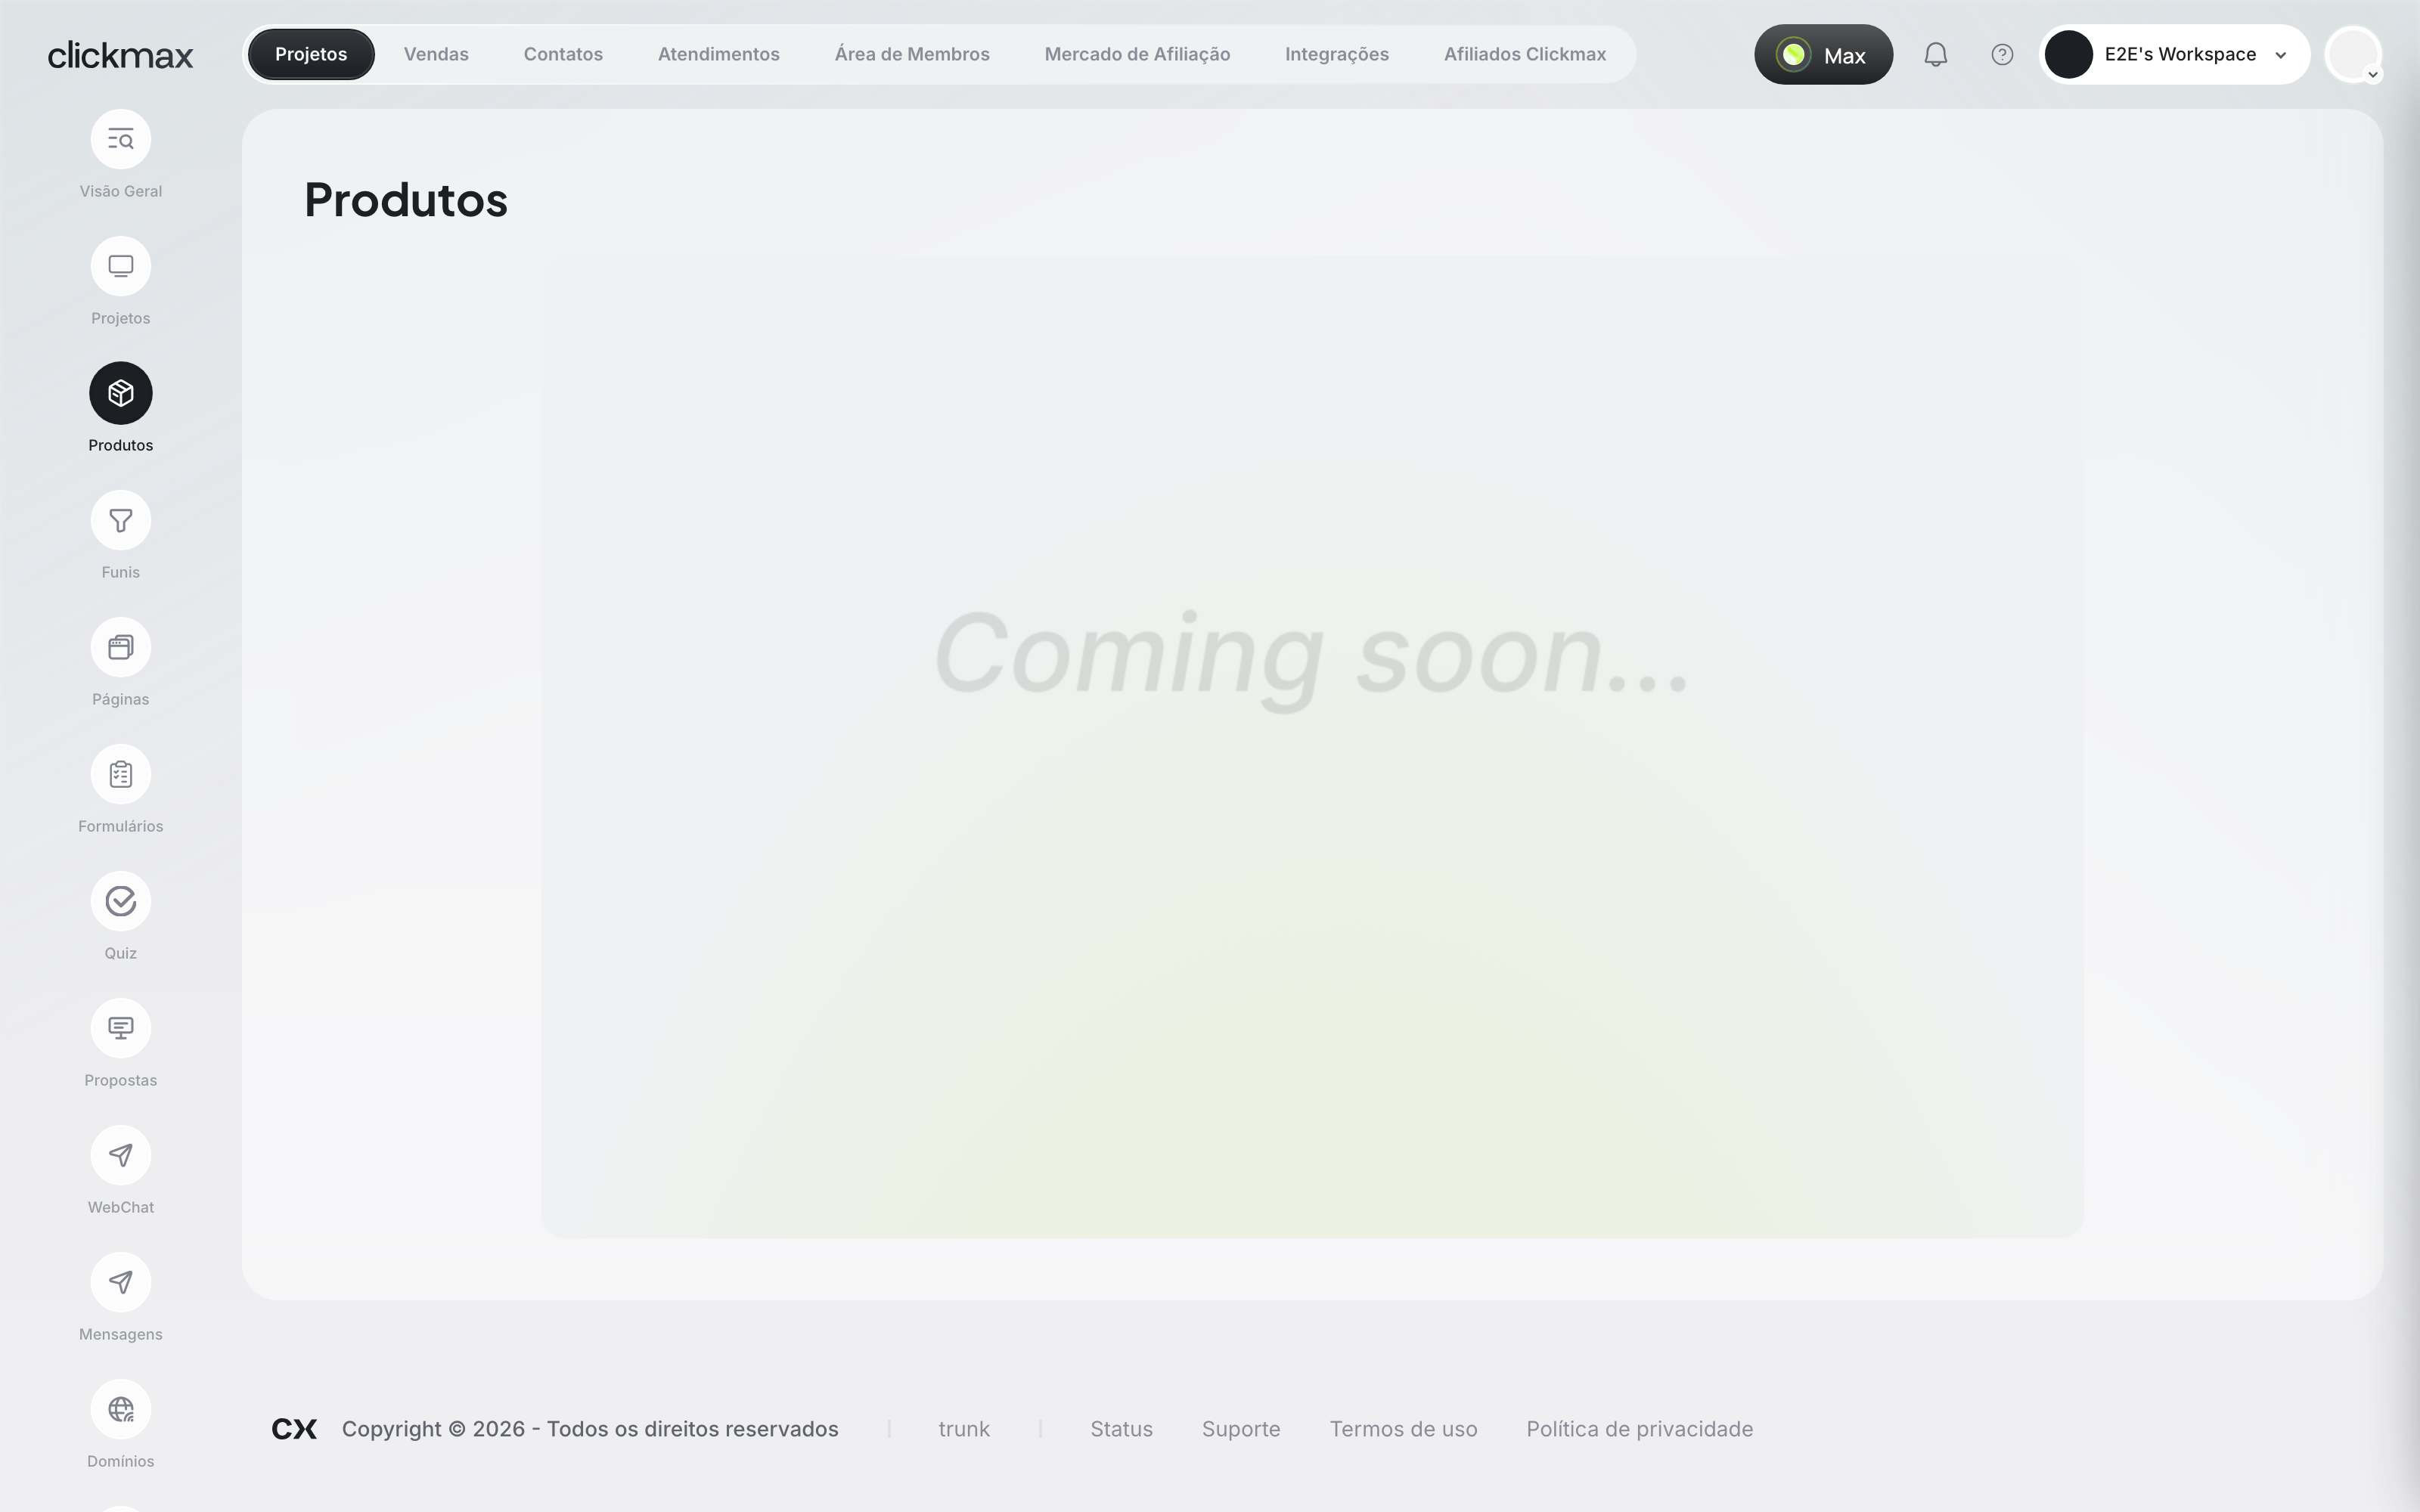Open help question mark icon
Viewport: 2420px width, 1512px height.
[x=2002, y=54]
